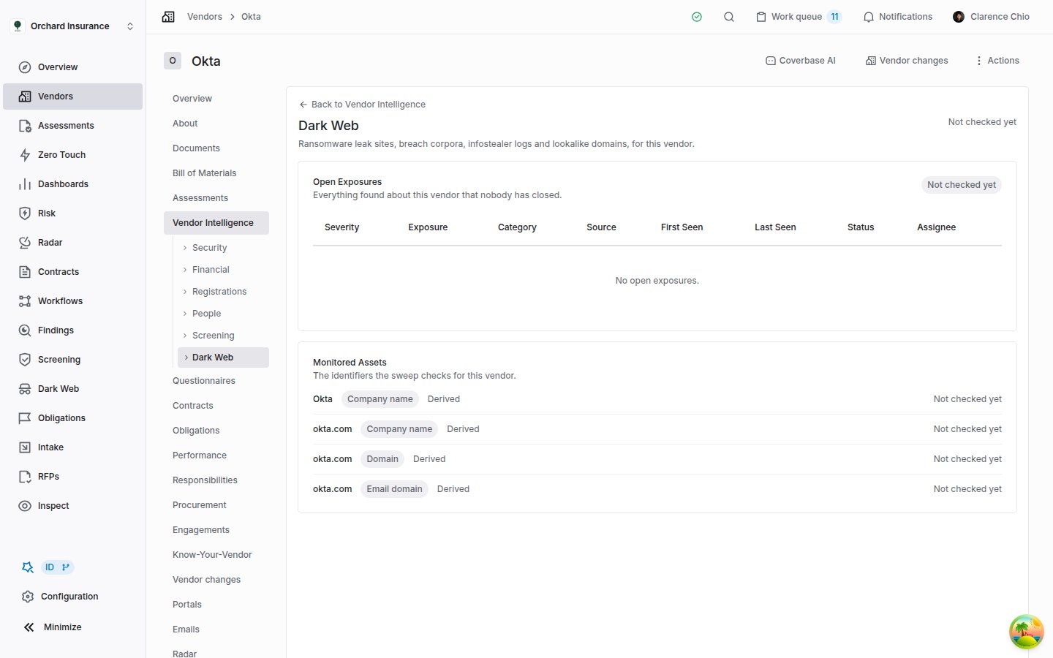
Task: Click the Minimize double-chevron icon
Action: (x=29, y=627)
